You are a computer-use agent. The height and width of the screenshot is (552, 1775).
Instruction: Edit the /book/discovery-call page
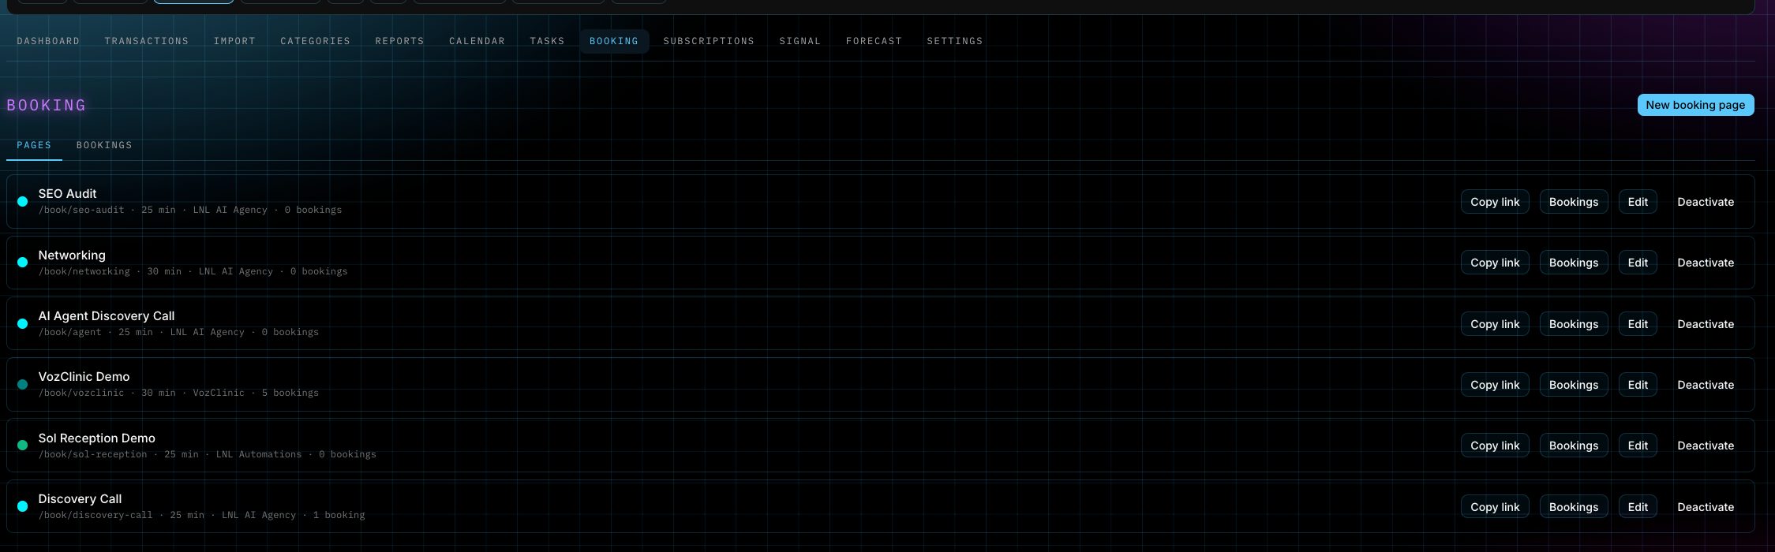coord(1638,507)
